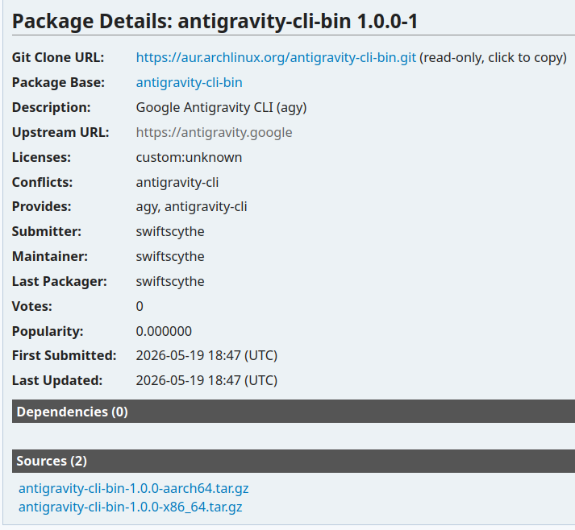The height and width of the screenshot is (530, 575).
Task: Click the Votes label
Action: (x=32, y=306)
